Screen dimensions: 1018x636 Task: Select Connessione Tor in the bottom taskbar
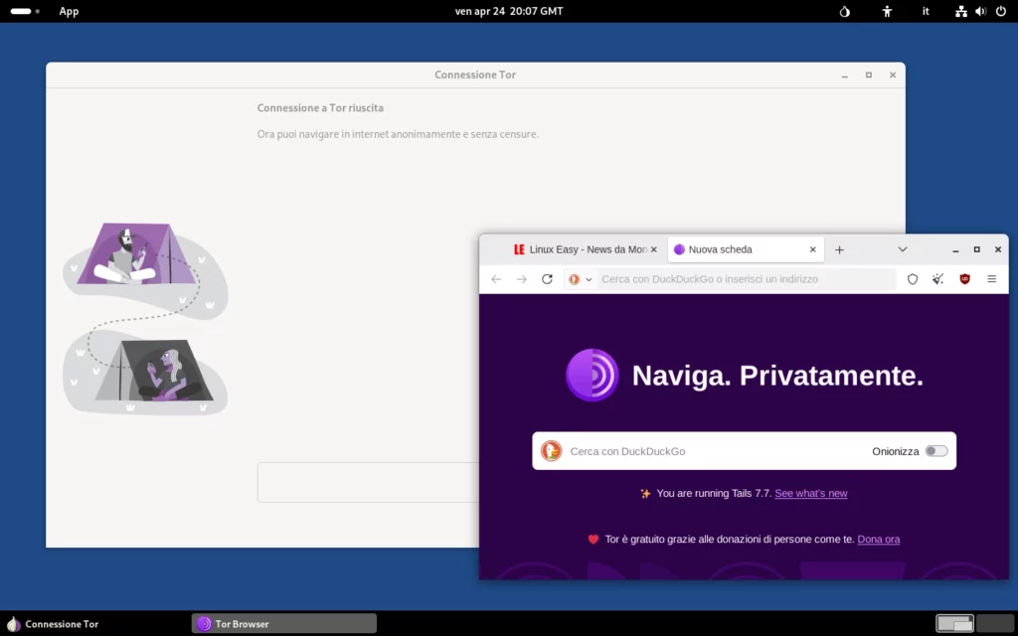tap(55, 624)
